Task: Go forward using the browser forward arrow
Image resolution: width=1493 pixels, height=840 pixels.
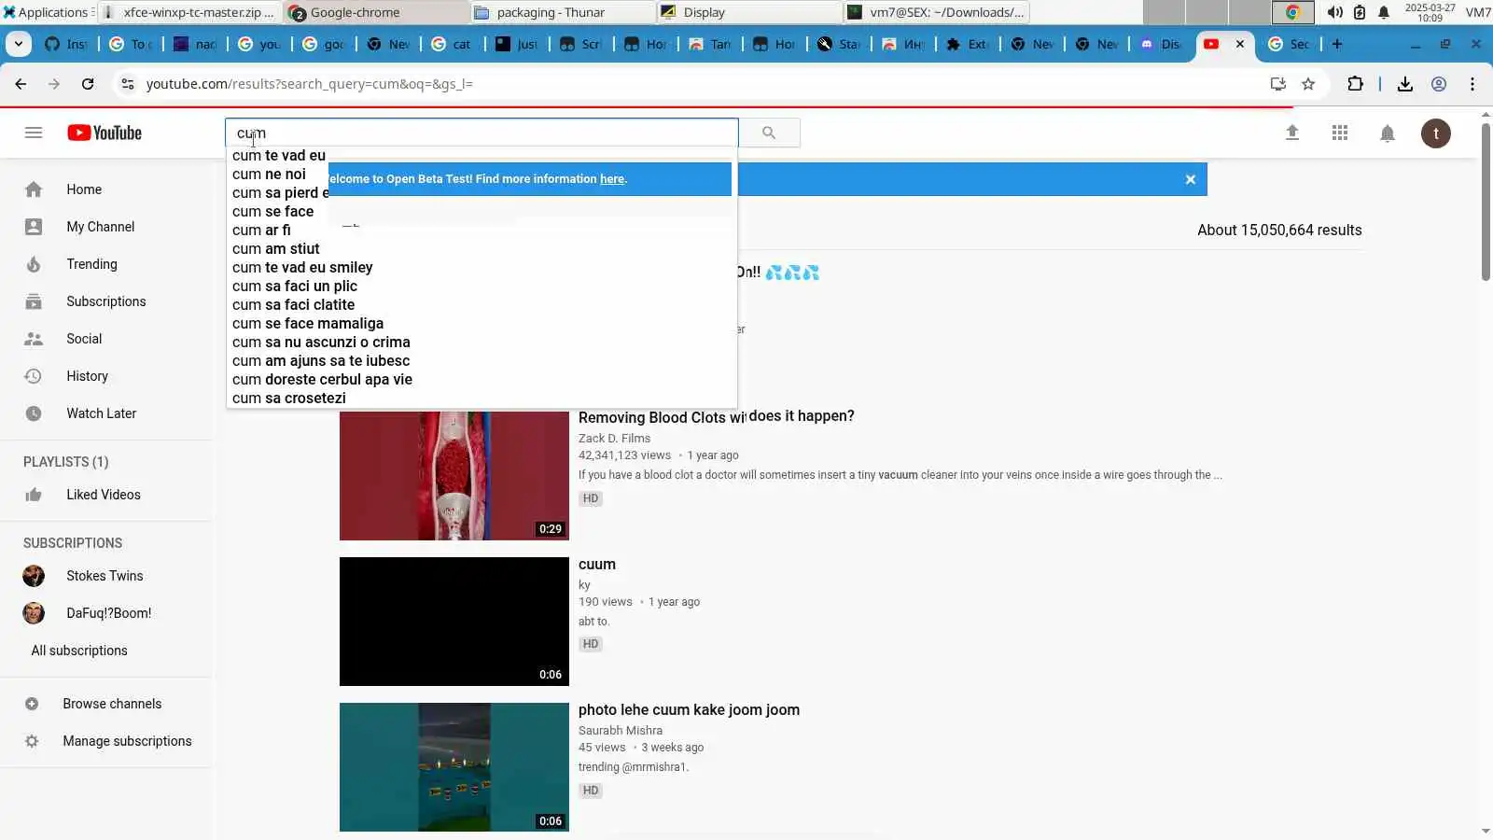Action: 54,84
